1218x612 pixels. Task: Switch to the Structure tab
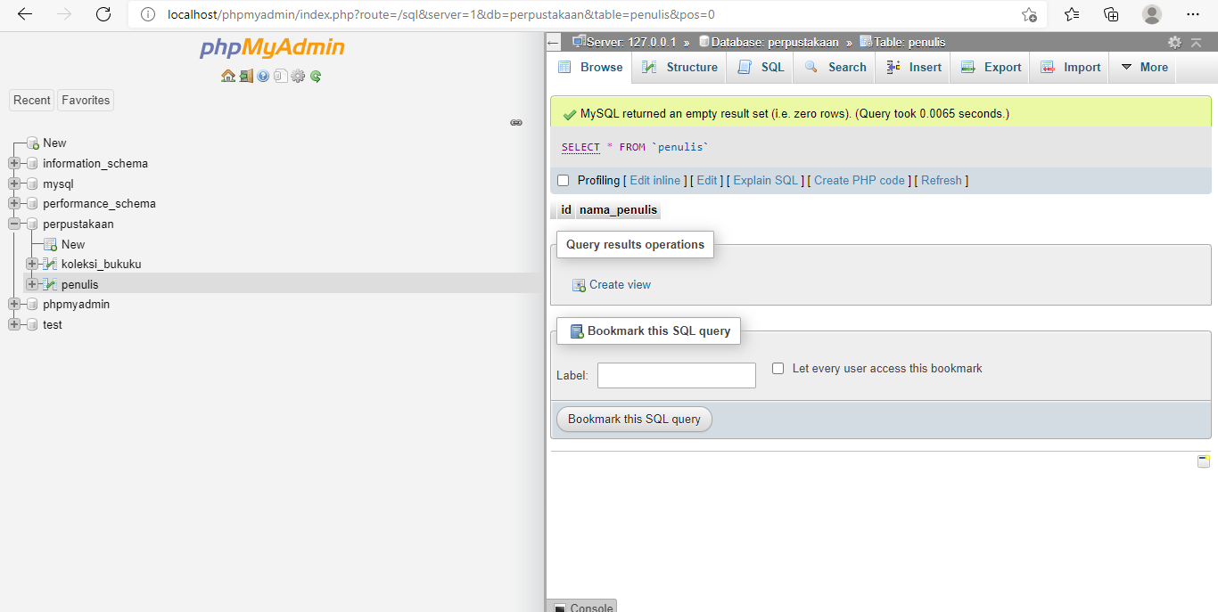click(x=679, y=67)
